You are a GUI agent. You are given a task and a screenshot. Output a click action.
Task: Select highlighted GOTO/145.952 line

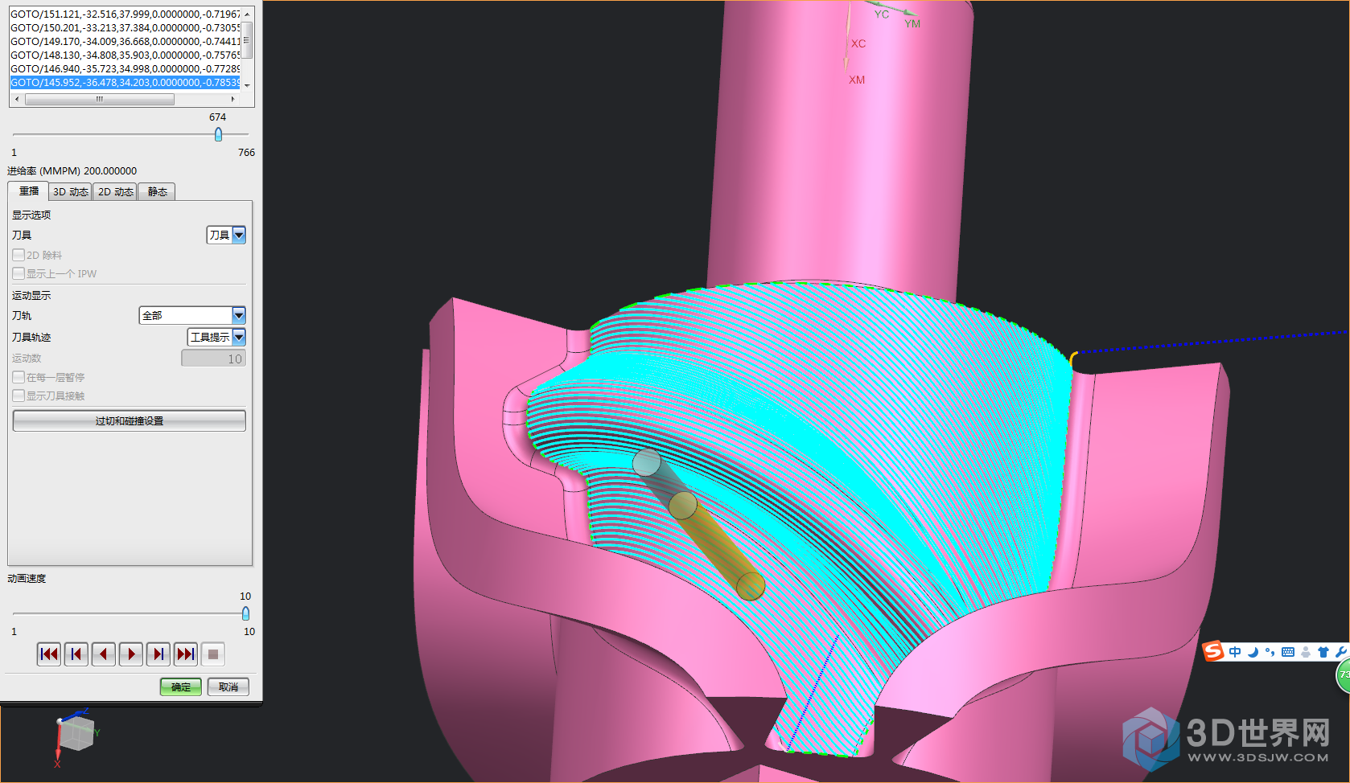[125, 83]
